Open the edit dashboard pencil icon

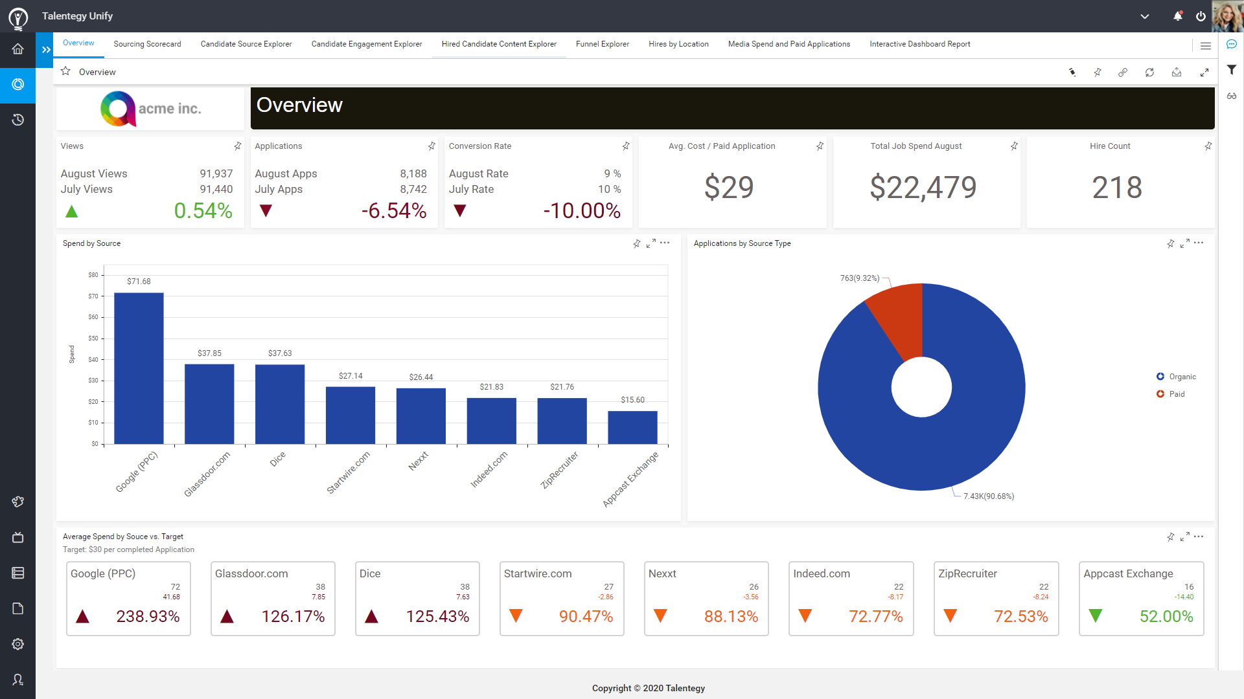pos(1072,72)
